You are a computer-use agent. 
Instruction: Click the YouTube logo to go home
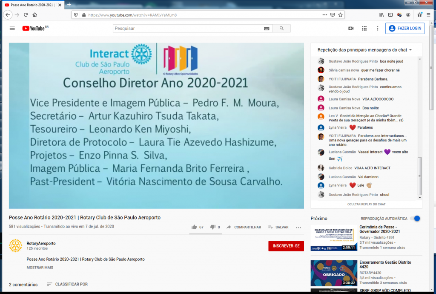tap(33, 29)
